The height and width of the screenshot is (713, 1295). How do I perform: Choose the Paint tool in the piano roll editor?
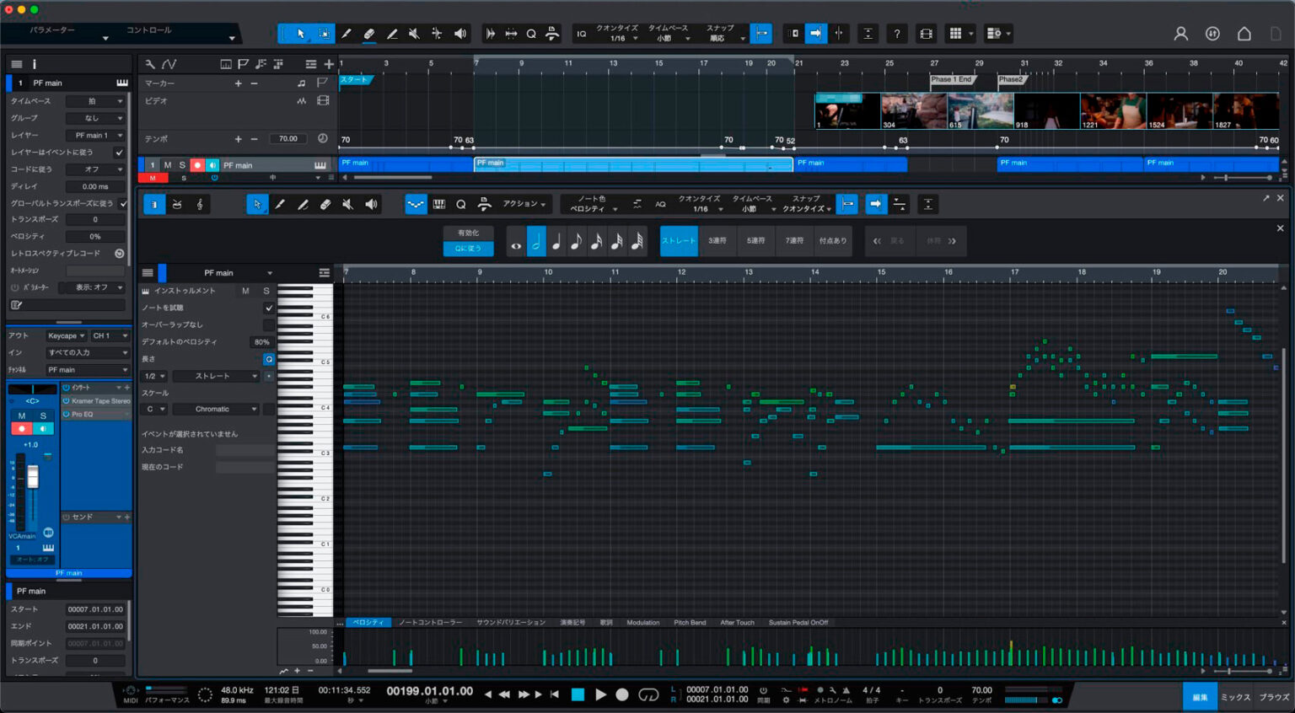(x=303, y=204)
